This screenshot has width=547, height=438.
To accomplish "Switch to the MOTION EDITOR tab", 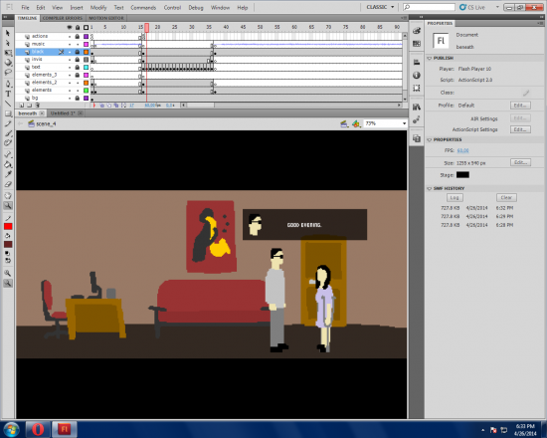I will coord(106,18).
